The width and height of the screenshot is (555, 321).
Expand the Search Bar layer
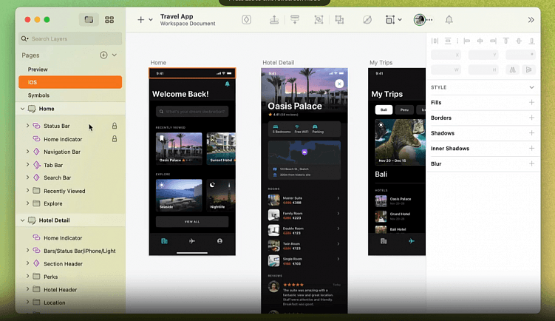[x=27, y=178]
